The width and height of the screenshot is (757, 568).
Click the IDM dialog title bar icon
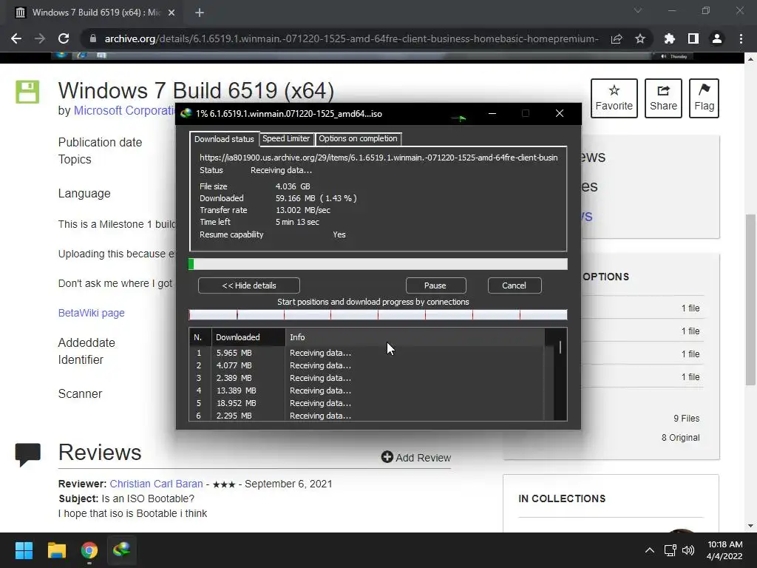(186, 113)
